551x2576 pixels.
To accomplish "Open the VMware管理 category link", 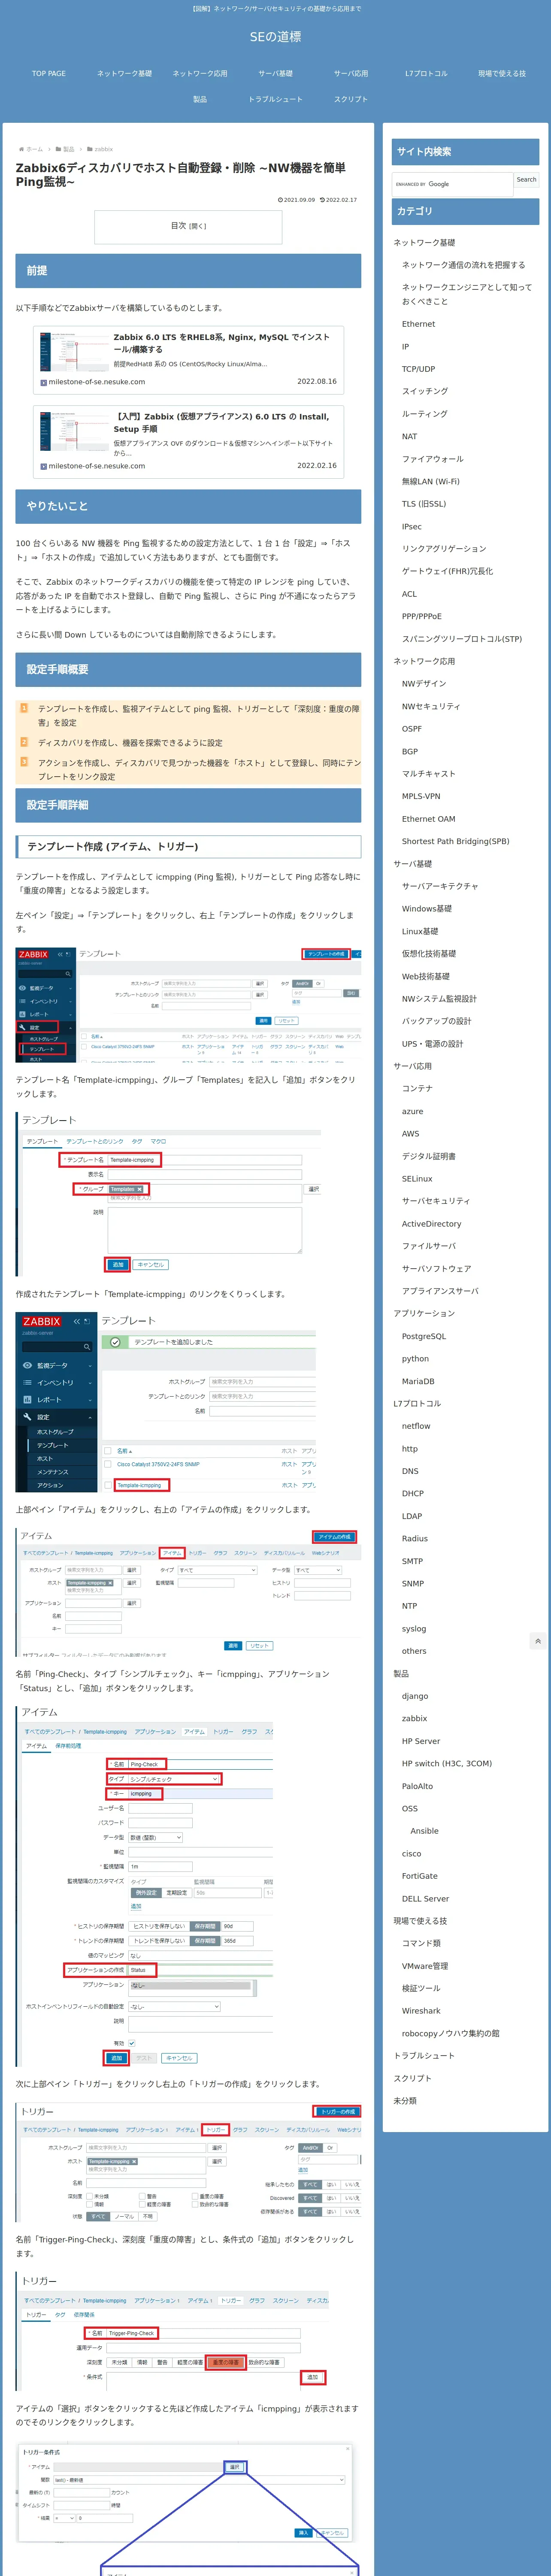I will (x=425, y=1966).
